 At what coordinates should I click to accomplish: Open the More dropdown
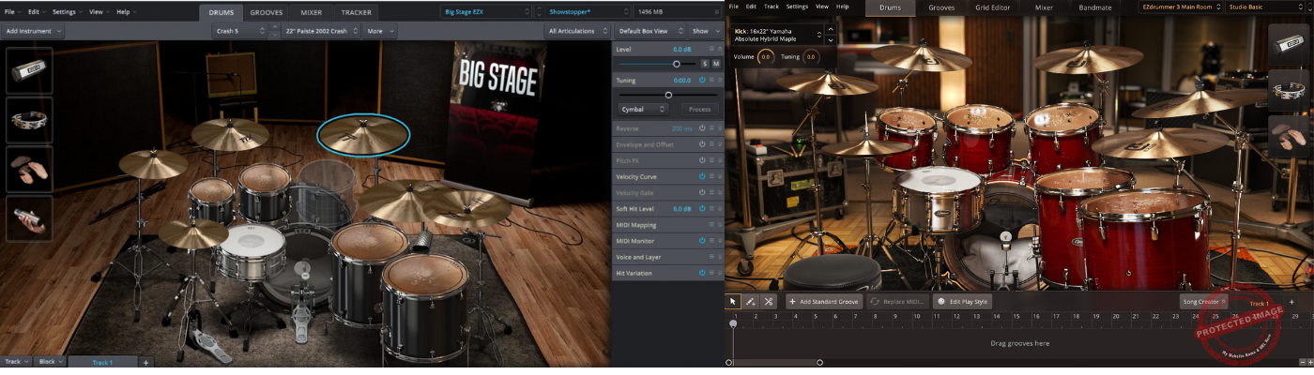pyautogui.click(x=380, y=31)
